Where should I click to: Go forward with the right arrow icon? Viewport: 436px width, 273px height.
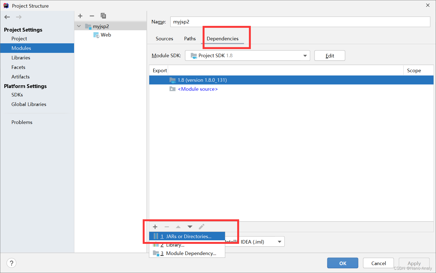pos(19,17)
